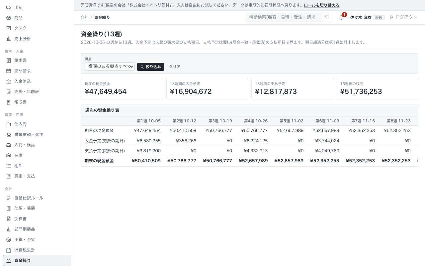This screenshot has width=425, height=266.
Task: Select 資金繰り in the sidebar
Action: [37, 261]
